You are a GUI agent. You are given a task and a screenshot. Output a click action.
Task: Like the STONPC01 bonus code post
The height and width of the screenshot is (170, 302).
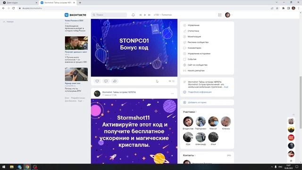tap(97, 81)
